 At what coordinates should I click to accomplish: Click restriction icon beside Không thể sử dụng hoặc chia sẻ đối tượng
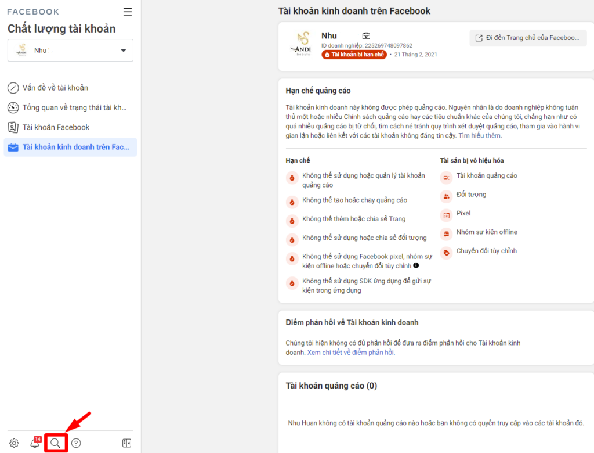[x=292, y=240]
